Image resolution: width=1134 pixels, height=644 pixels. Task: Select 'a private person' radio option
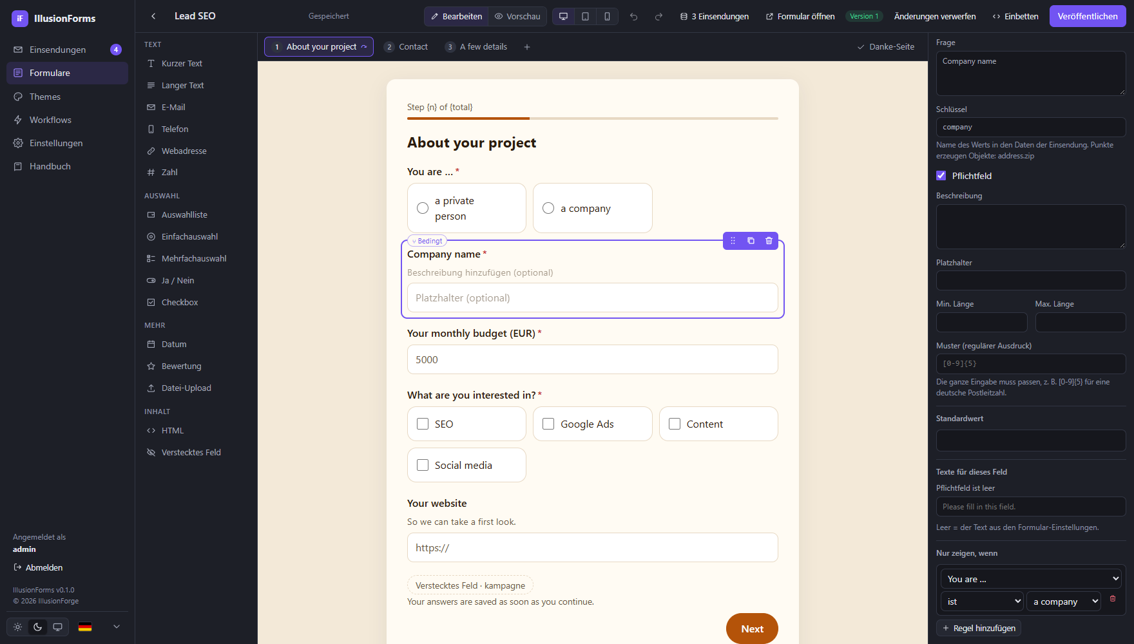click(466, 208)
